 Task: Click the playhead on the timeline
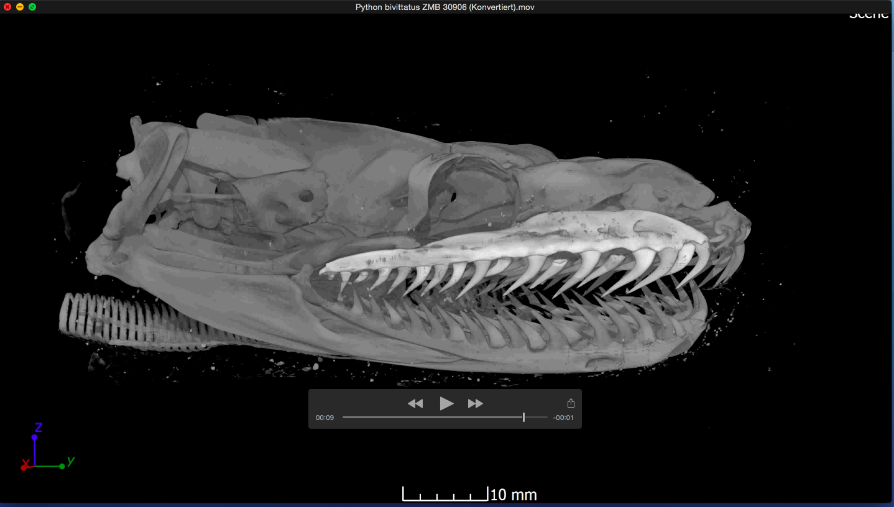[523, 418]
